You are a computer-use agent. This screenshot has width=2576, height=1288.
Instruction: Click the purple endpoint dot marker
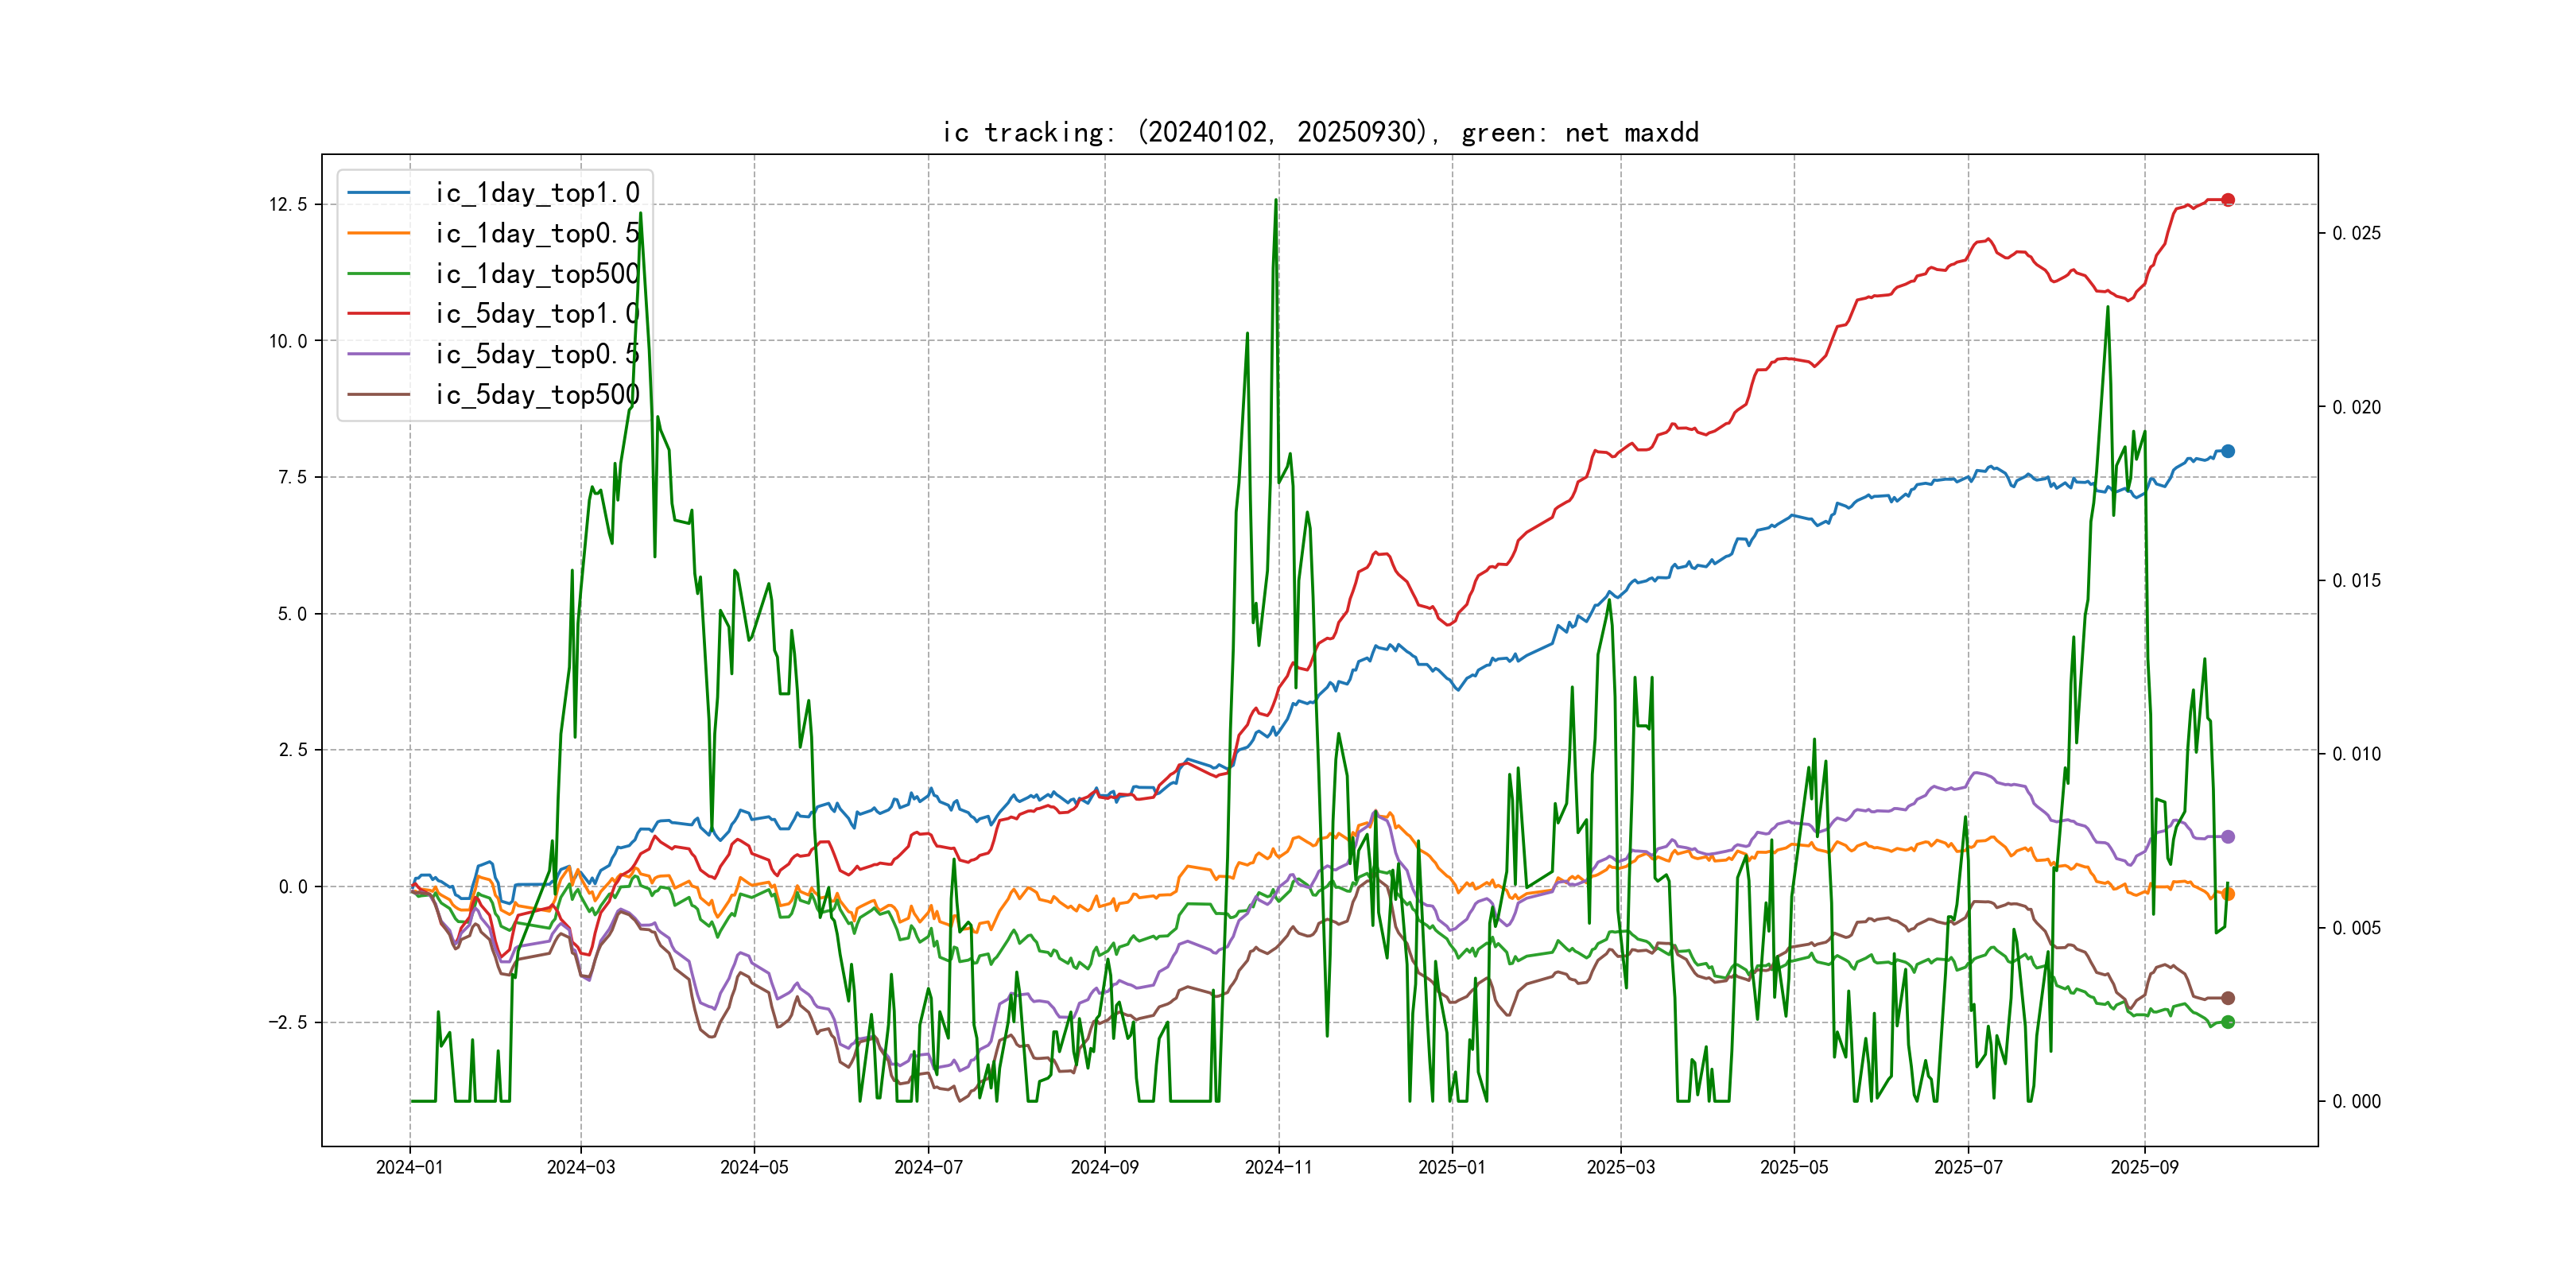[x=2227, y=837]
